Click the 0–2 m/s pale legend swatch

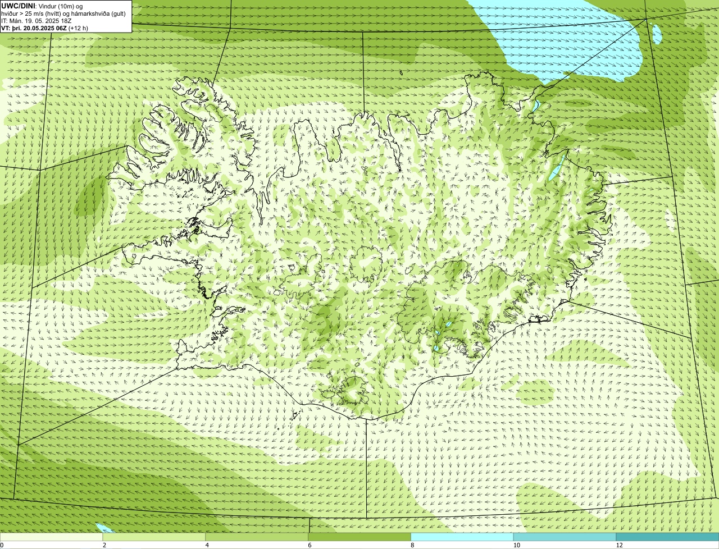[x=51, y=537]
